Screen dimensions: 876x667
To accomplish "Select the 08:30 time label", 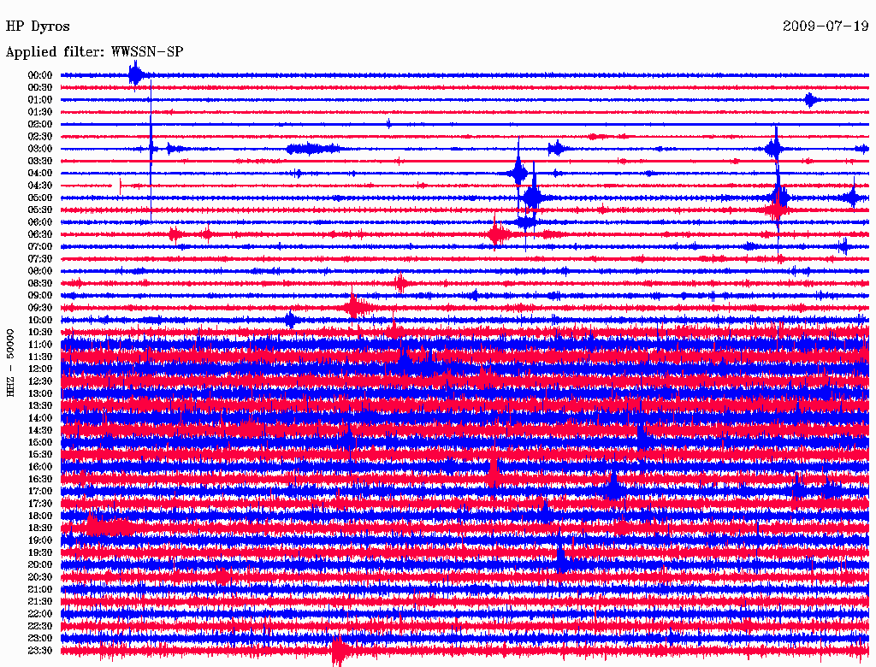I will [39, 283].
